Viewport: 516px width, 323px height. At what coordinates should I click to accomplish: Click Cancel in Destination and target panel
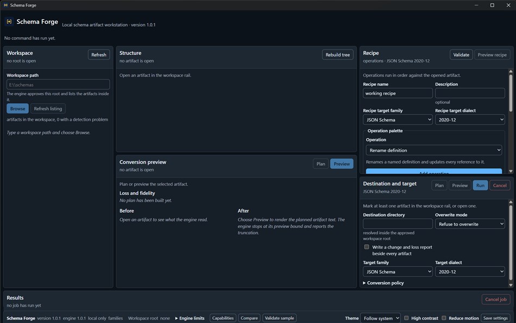click(500, 185)
